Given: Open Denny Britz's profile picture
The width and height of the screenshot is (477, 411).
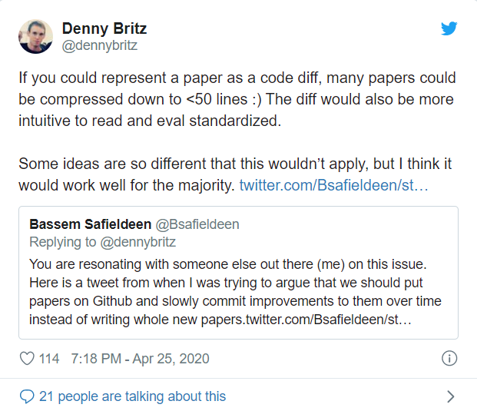Looking at the screenshot, I should point(35,36).
